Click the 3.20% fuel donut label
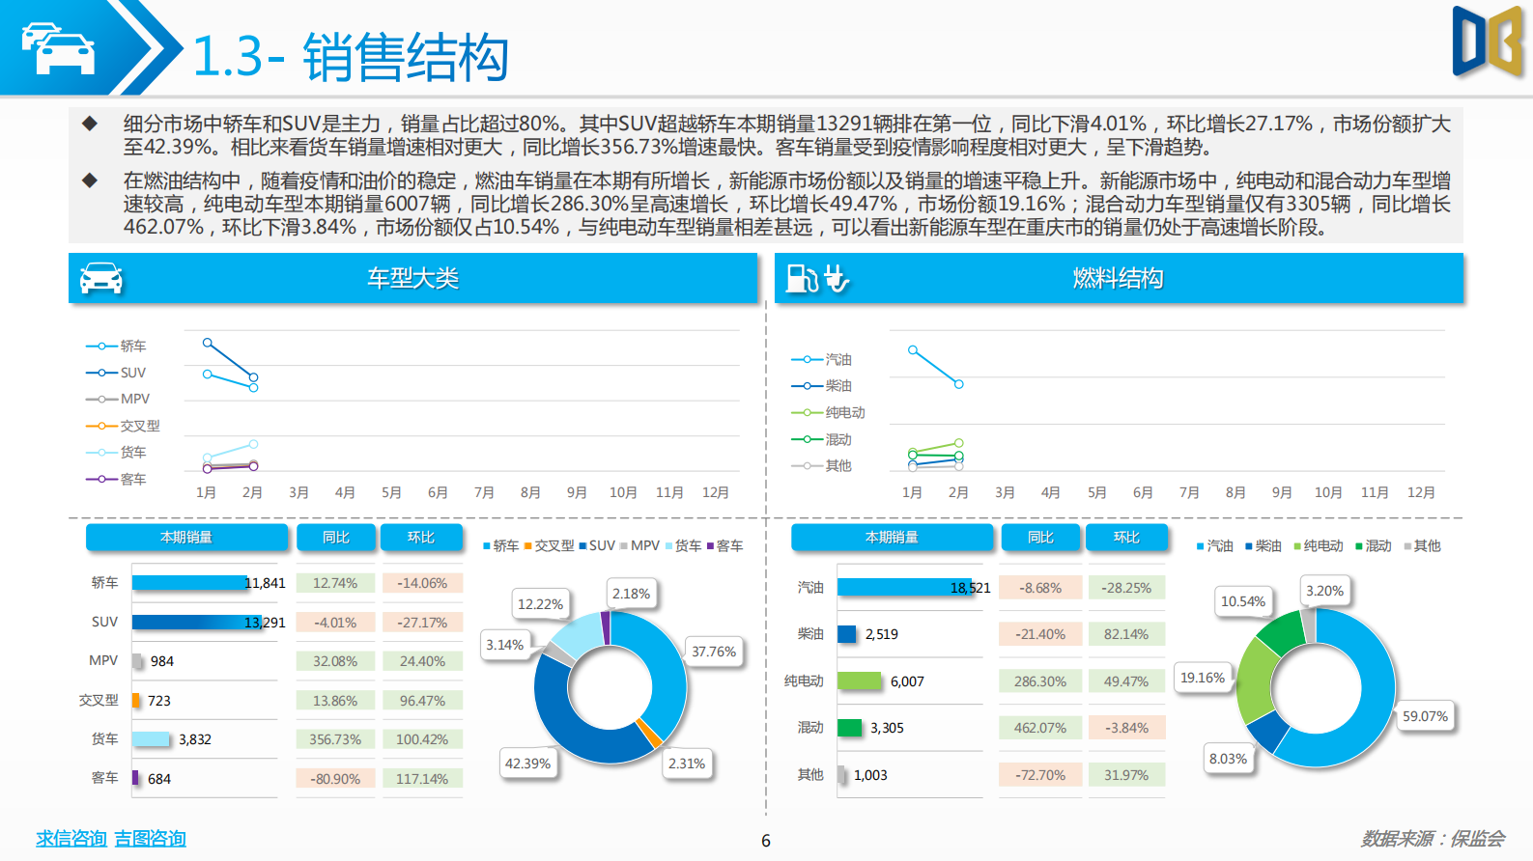Viewport: 1533px width, 861px height. click(1324, 591)
